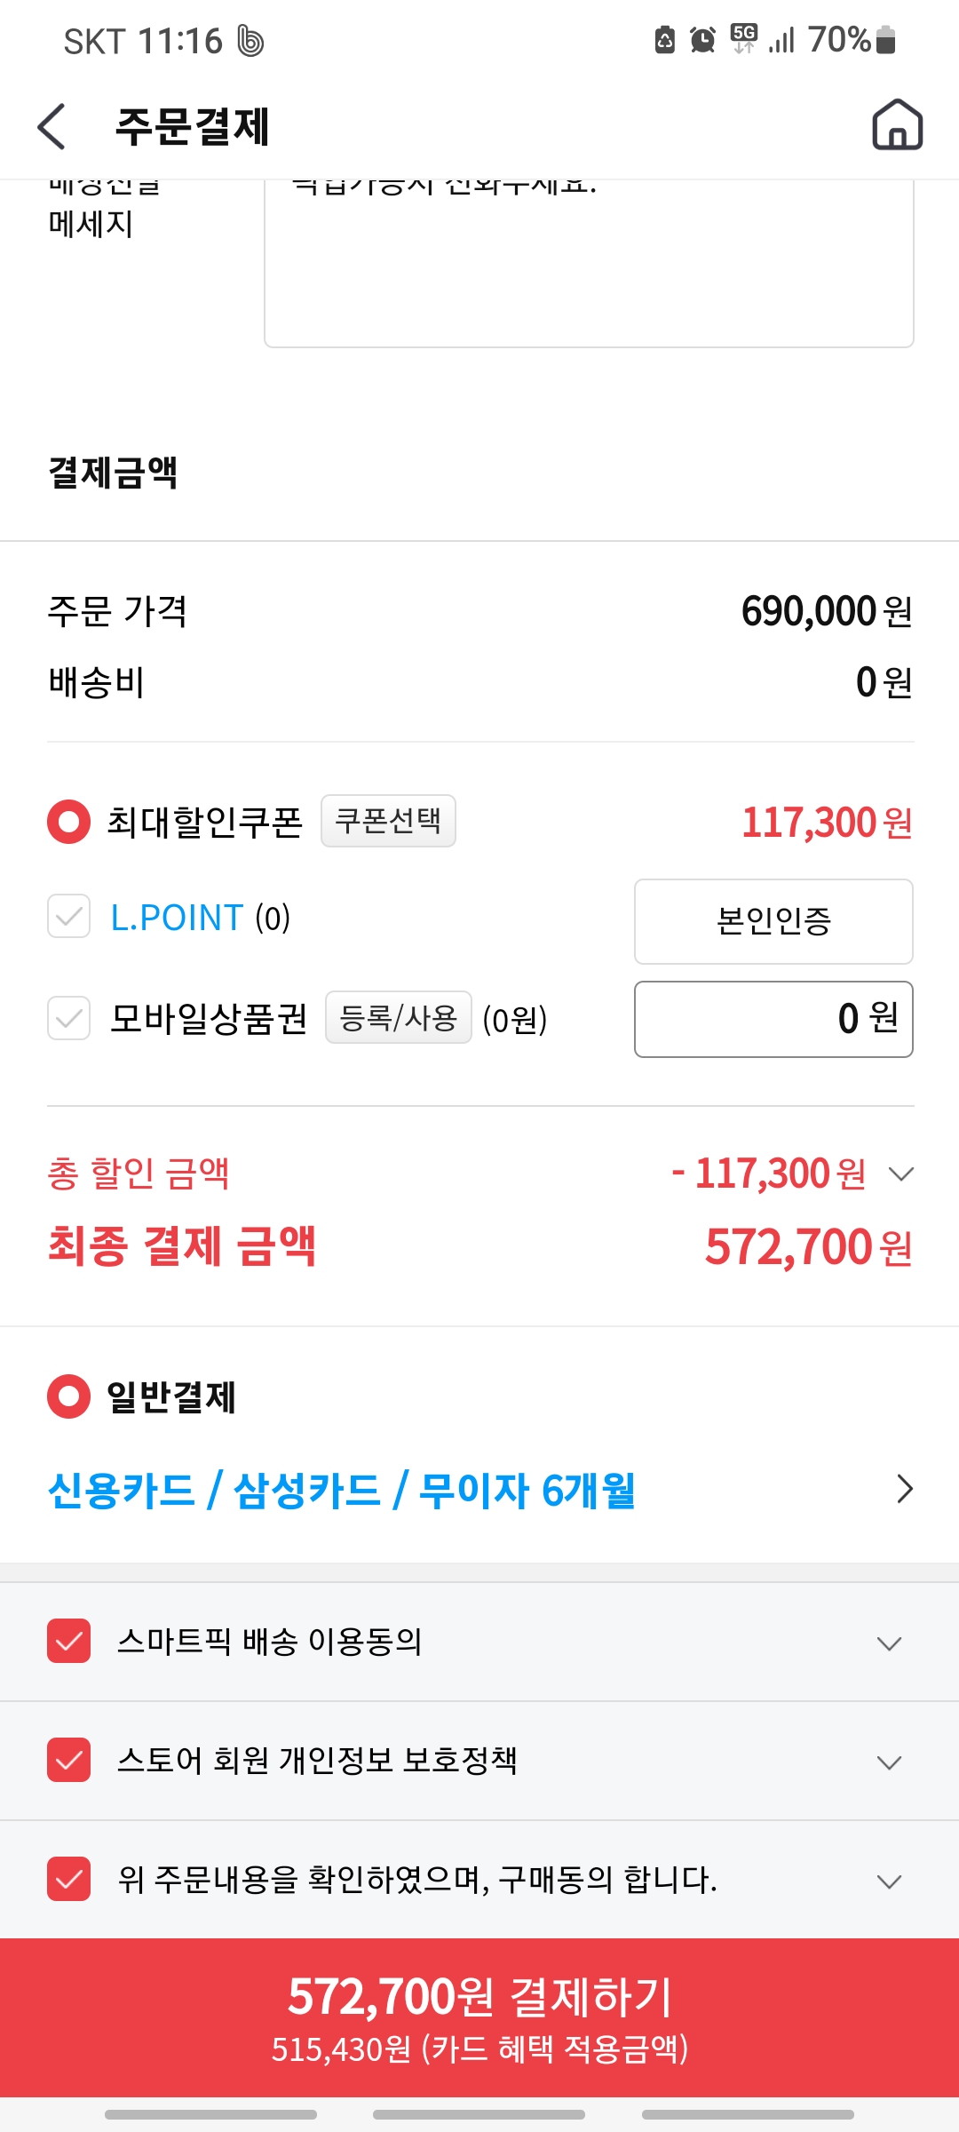Expand 스마트픽 배송 이용동의 details
The height and width of the screenshot is (2132, 959).
click(889, 1643)
